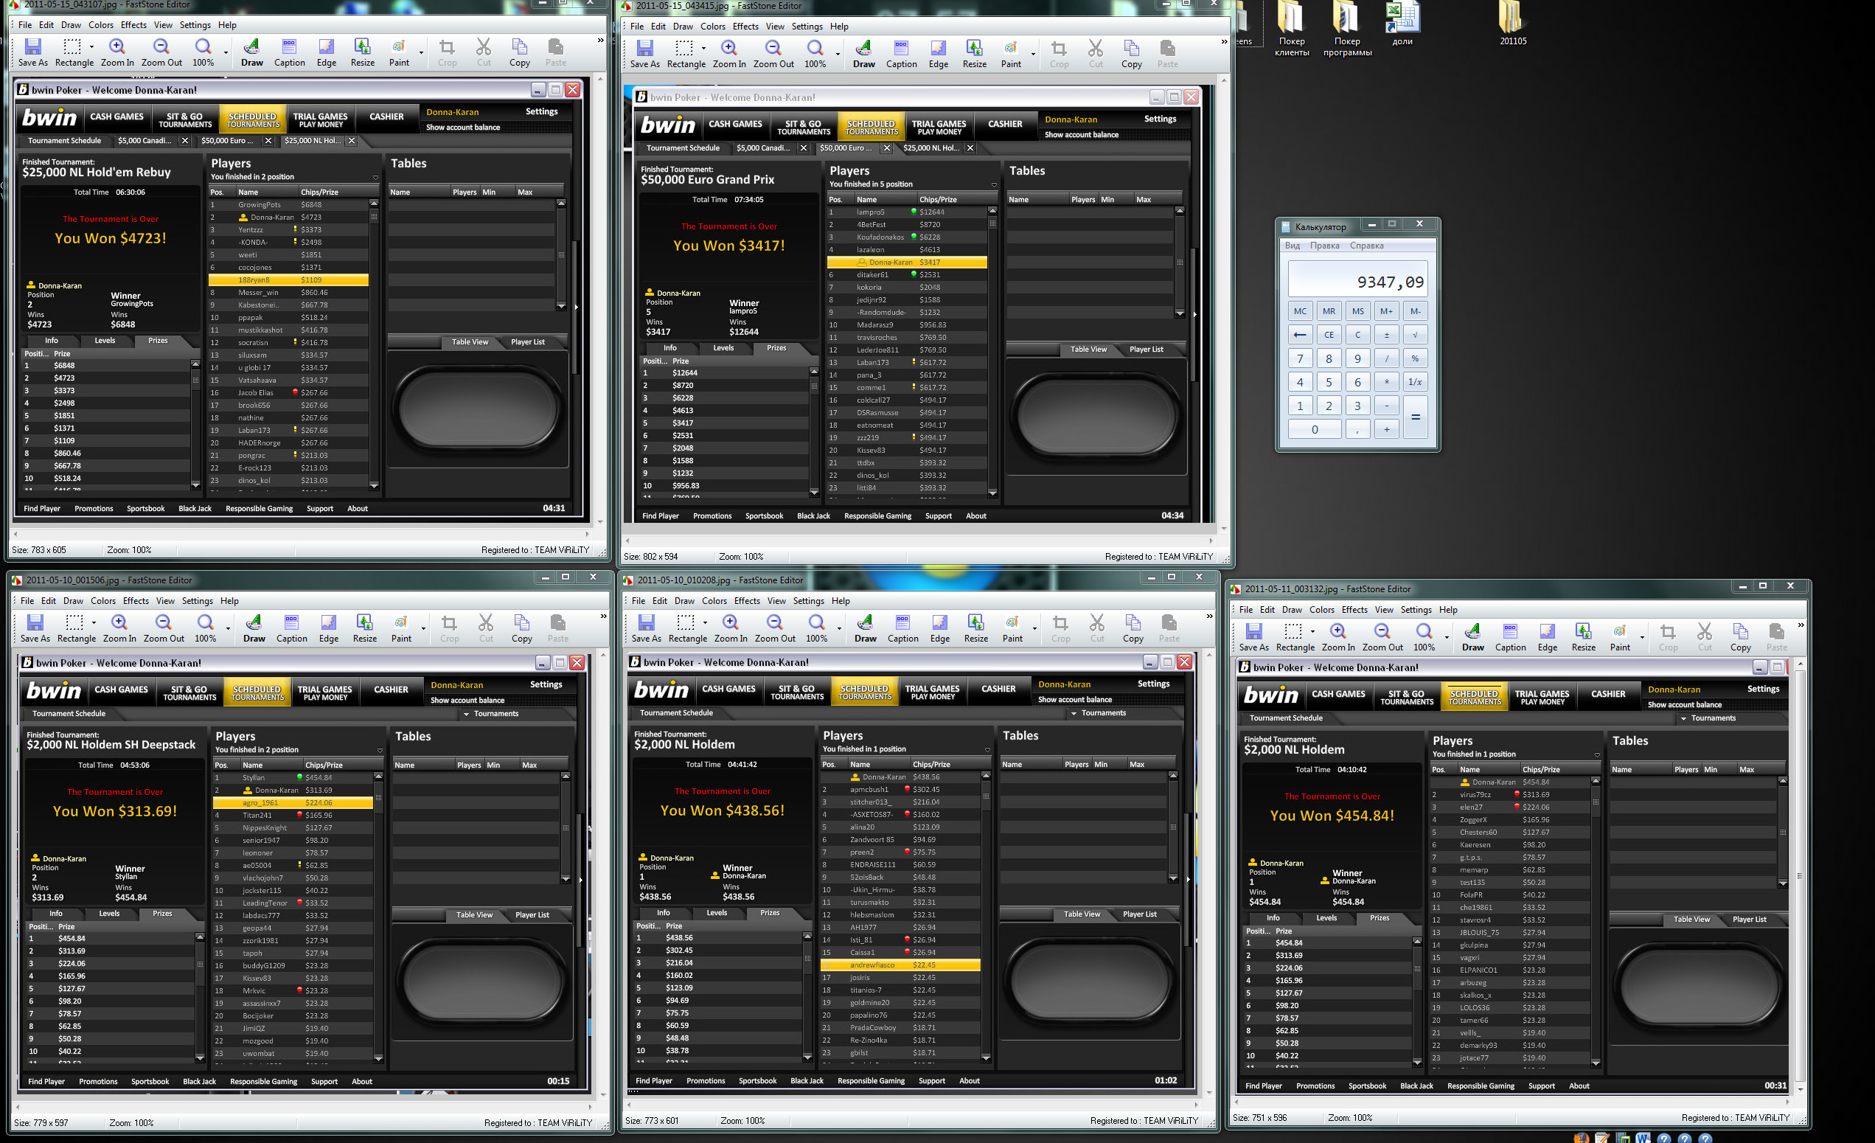The image size is (1875, 1143).
Task: Click Draw icon in 2011-05-11_003132.jpg window
Action: pos(1472,638)
